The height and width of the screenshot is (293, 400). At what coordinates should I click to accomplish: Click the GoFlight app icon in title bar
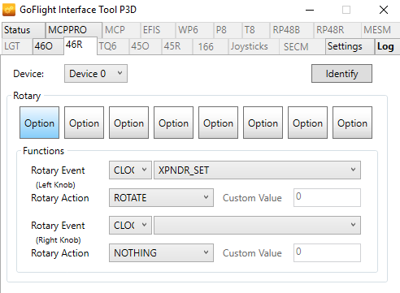[x=9, y=10]
